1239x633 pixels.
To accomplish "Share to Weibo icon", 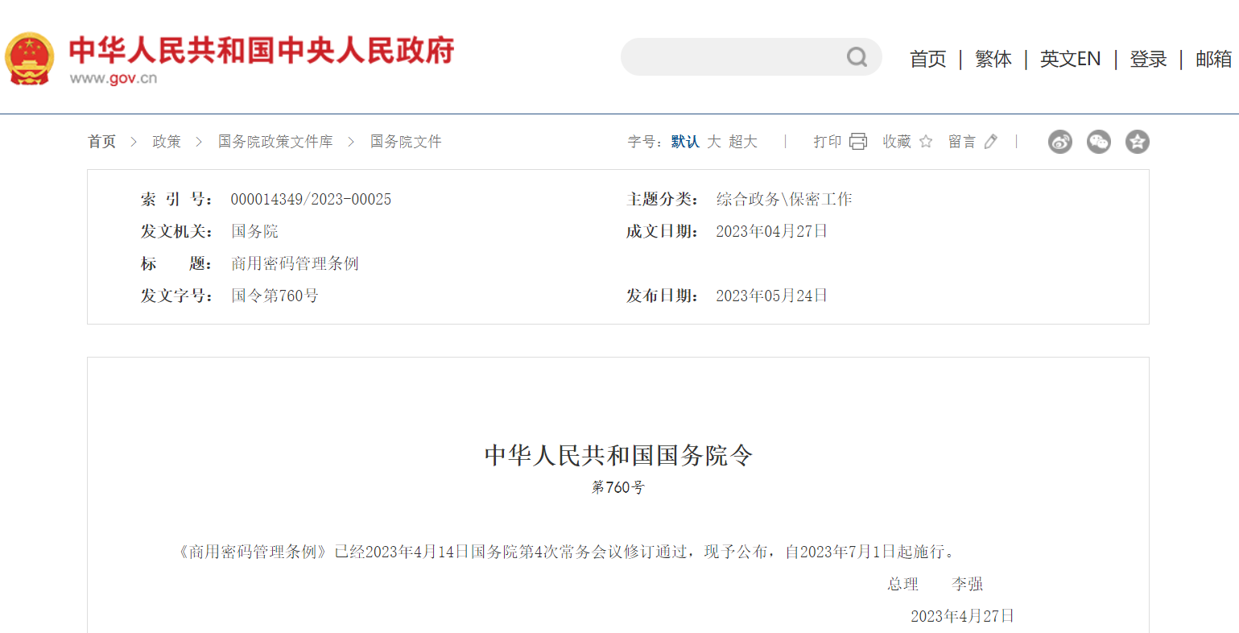I will [x=1060, y=142].
